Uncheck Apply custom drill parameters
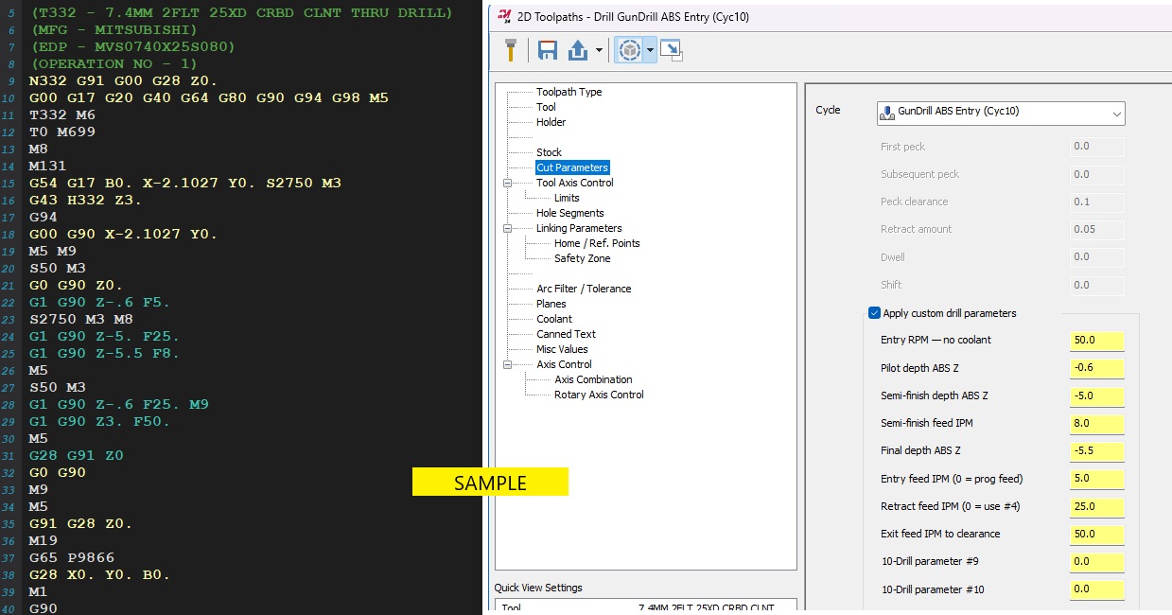The height and width of the screenshot is (615, 1172). click(874, 313)
